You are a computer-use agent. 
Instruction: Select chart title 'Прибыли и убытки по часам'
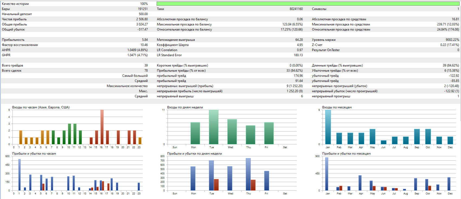(x=34, y=154)
